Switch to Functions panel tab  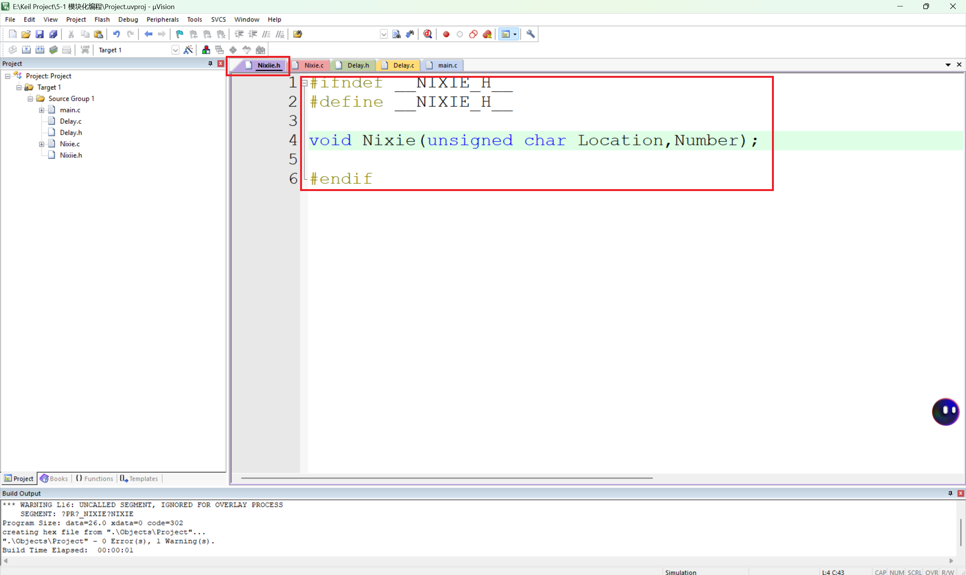click(x=94, y=478)
